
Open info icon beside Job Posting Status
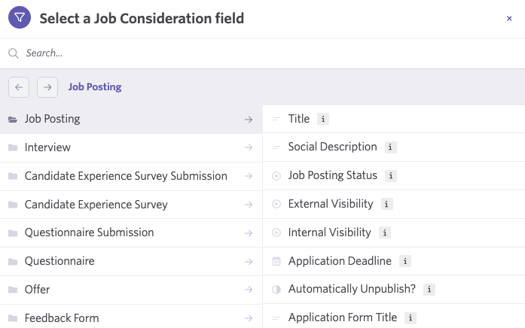click(x=391, y=176)
